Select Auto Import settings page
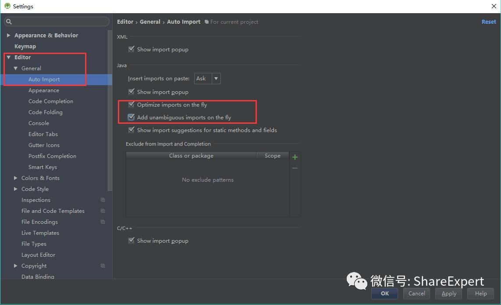 (x=44, y=79)
